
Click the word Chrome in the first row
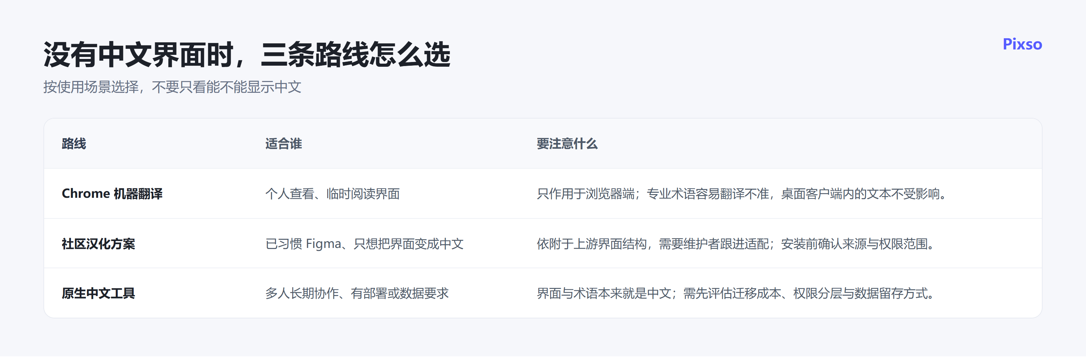tap(86, 194)
